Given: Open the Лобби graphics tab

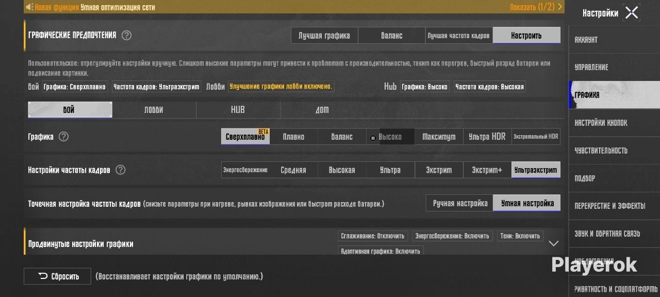Looking at the screenshot, I should pyautogui.click(x=154, y=110).
